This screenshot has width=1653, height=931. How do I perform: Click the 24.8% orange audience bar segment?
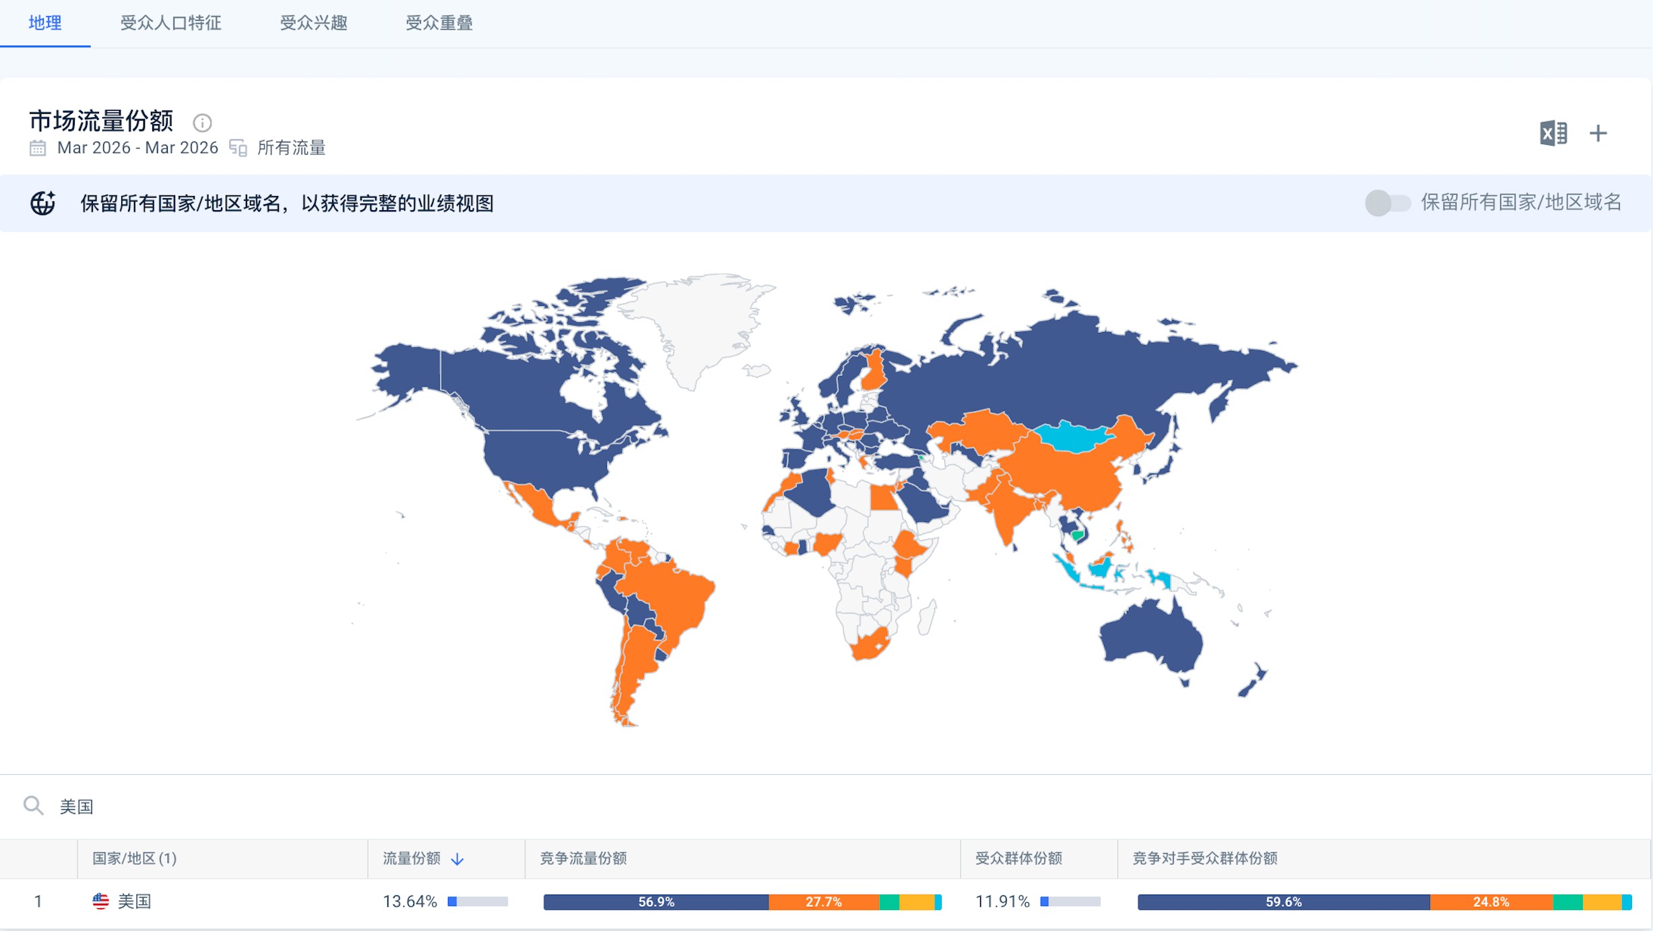click(x=1490, y=902)
